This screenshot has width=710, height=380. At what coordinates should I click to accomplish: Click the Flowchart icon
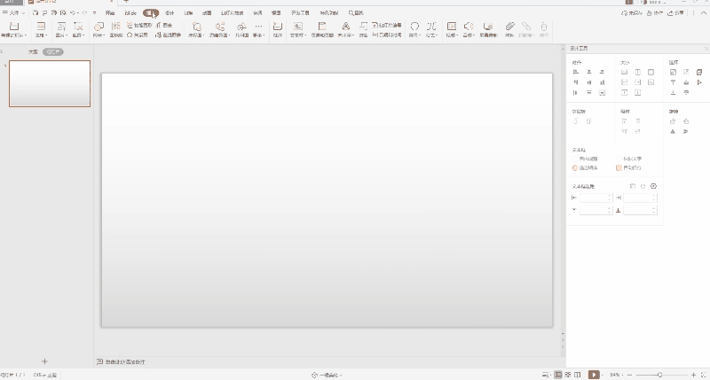pyautogui.click(x=196, y=27)
